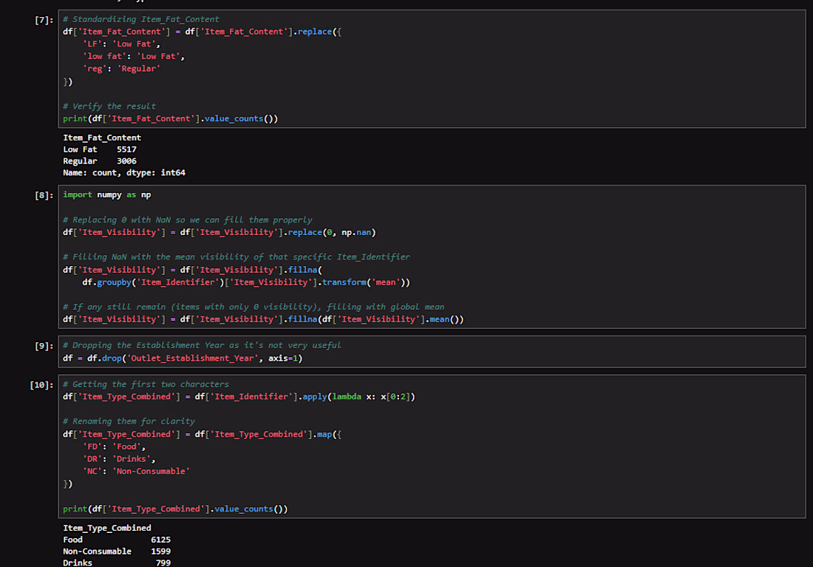The image size is (813, 567).
Task: Select the cell [7] prompt label
Action: pos(44,20)
